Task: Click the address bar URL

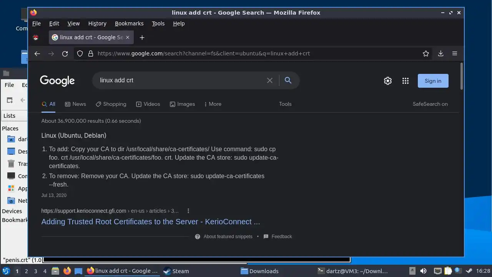Action: pyautogui.click(x=204, y=53)
